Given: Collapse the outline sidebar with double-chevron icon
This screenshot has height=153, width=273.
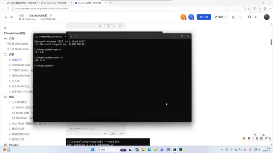Looking at the screenshot, I should [x=5, y=28].
